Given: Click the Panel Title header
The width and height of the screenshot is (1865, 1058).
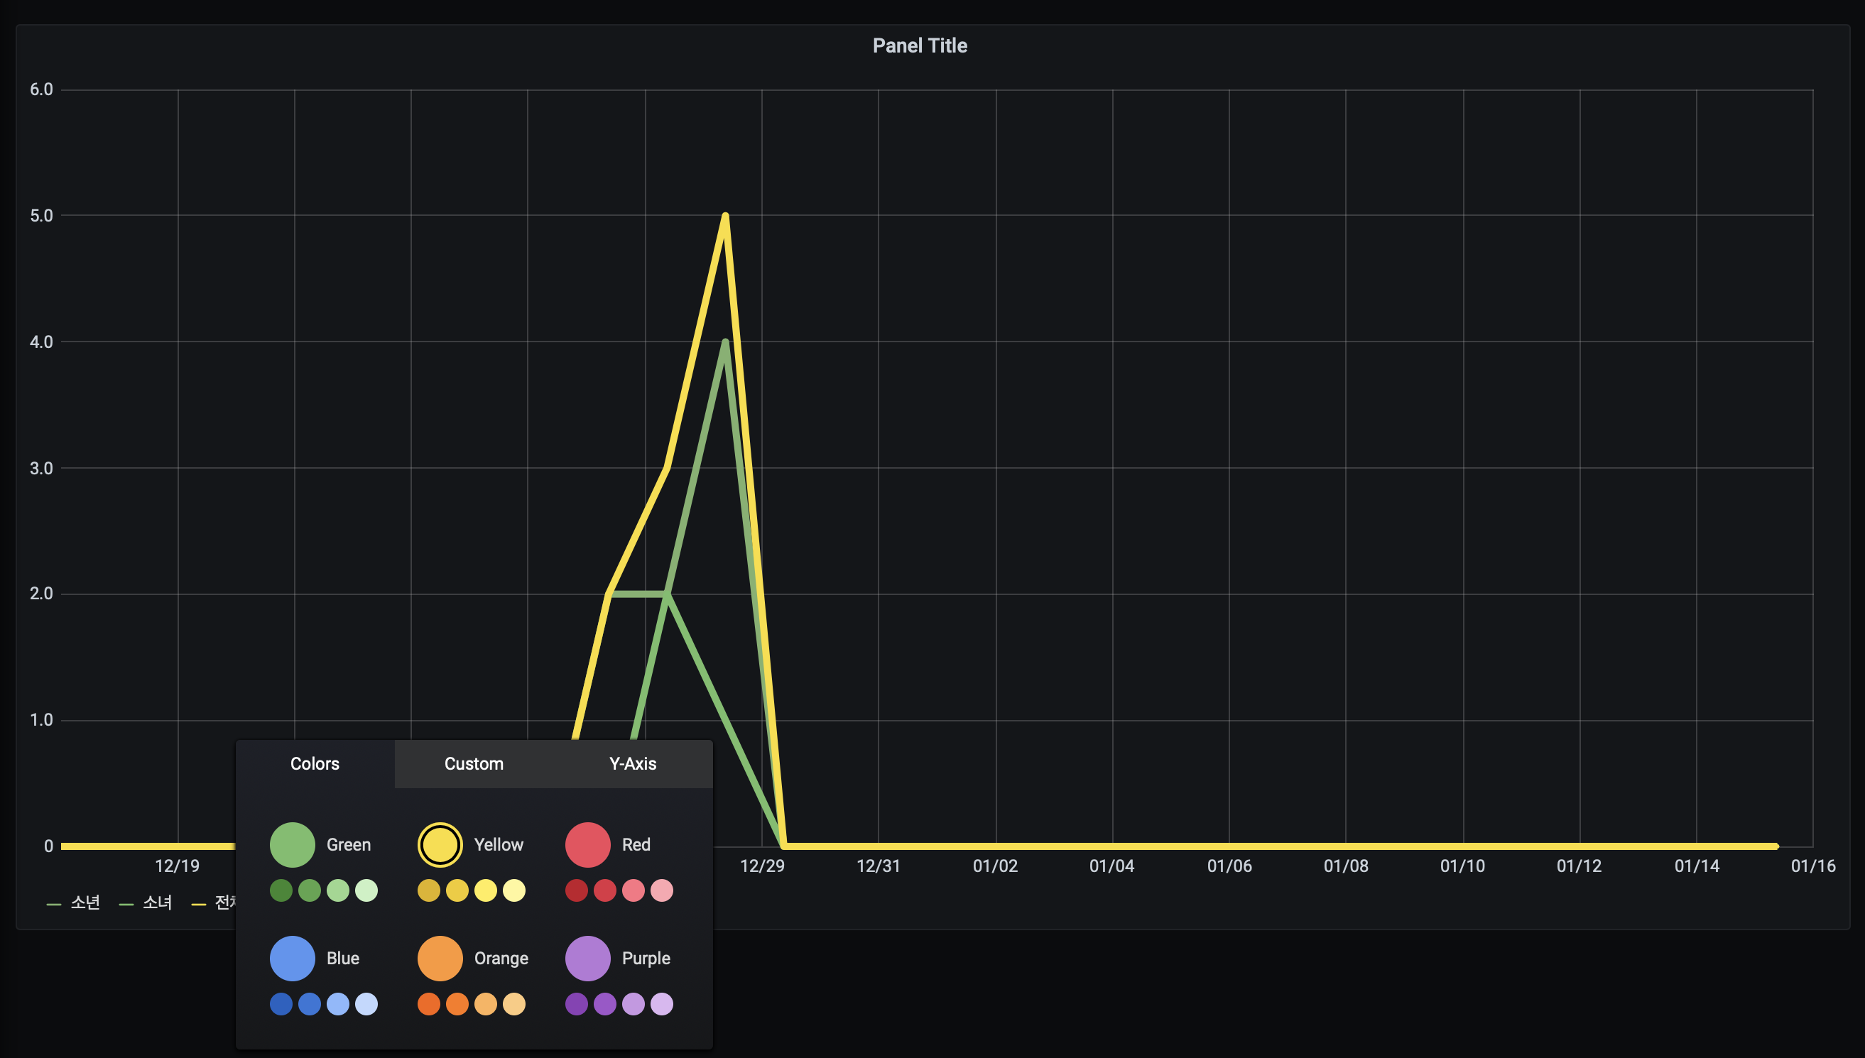Looking at the screenshot, I should [920, 45].
